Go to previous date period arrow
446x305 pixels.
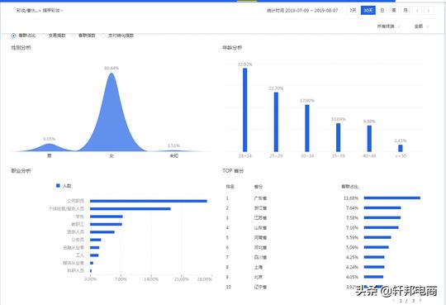point(417,11)
